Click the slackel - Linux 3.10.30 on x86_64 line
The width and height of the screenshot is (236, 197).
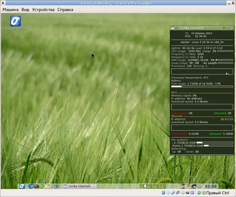[x=202, y=42]
